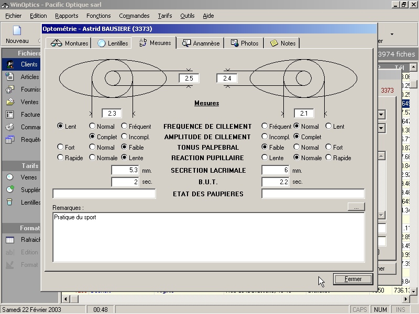Image resolution: width=419 pixels, height=314 pixels.
Task: Open the dropdown arrow in main toolbar
Action: [x=392, y=35]
